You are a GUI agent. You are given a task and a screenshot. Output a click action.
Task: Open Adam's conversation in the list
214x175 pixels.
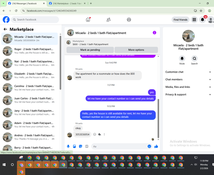30,125
